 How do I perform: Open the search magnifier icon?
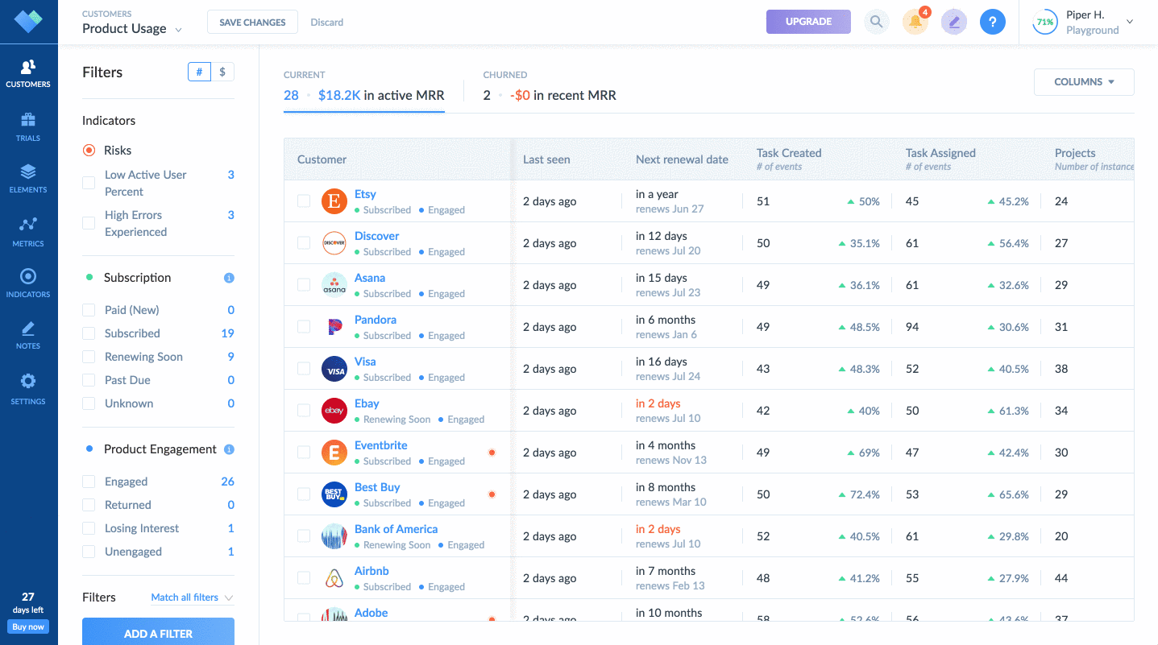pyautogui.click(x=877, y=23)
